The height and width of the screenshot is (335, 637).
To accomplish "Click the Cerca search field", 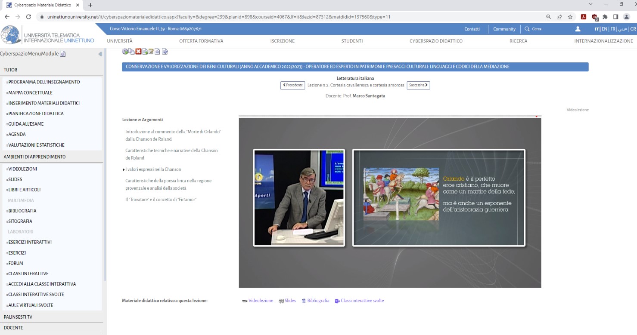I will pos(537,29).
